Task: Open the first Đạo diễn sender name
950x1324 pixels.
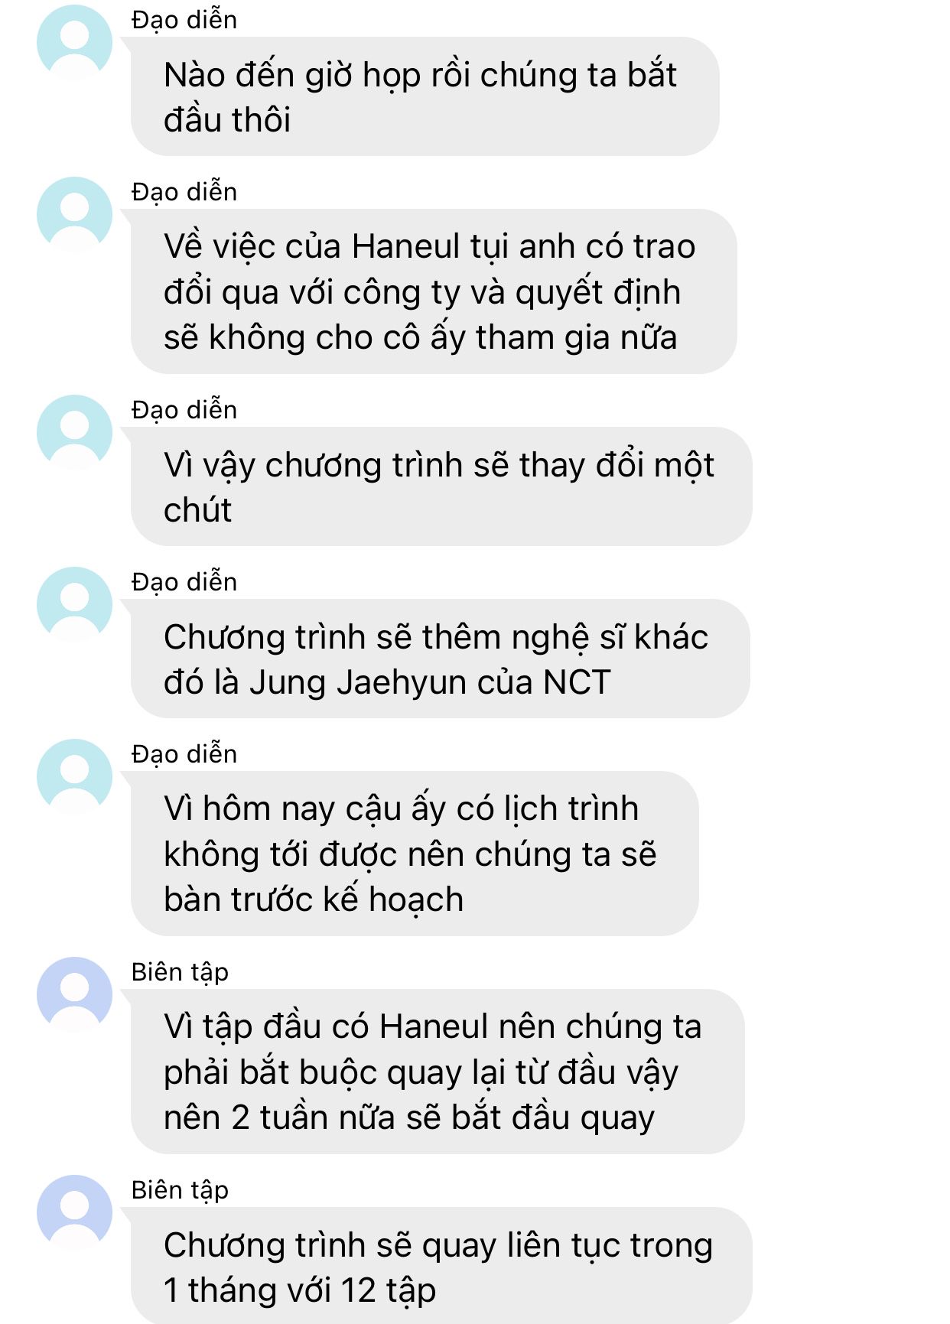Action: coord(184,21)
